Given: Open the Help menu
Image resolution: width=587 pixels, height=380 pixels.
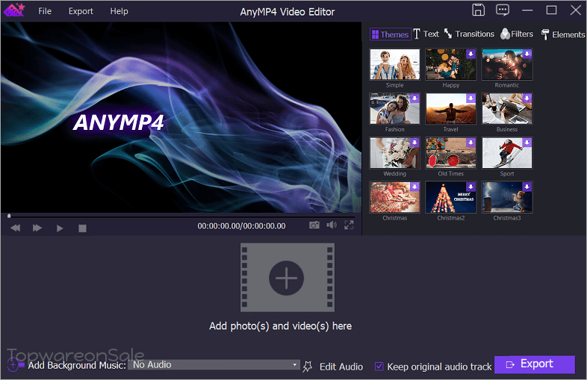Looking at the screenshot, I should coord(119,11).
